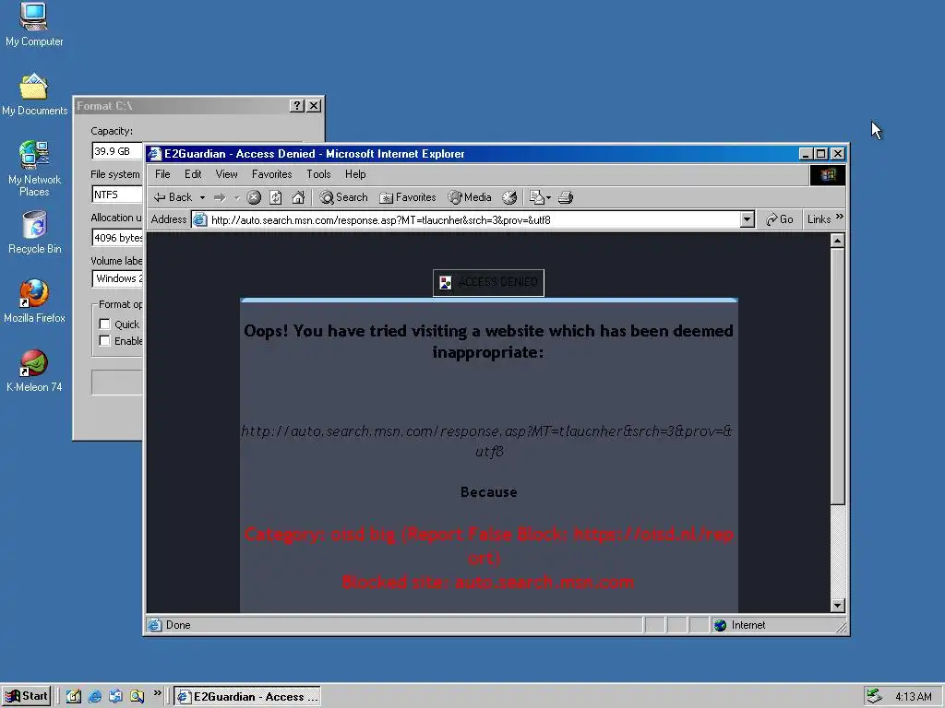
Task: Click the Volume label field in Format dialog
Action: tap(117, 278)
